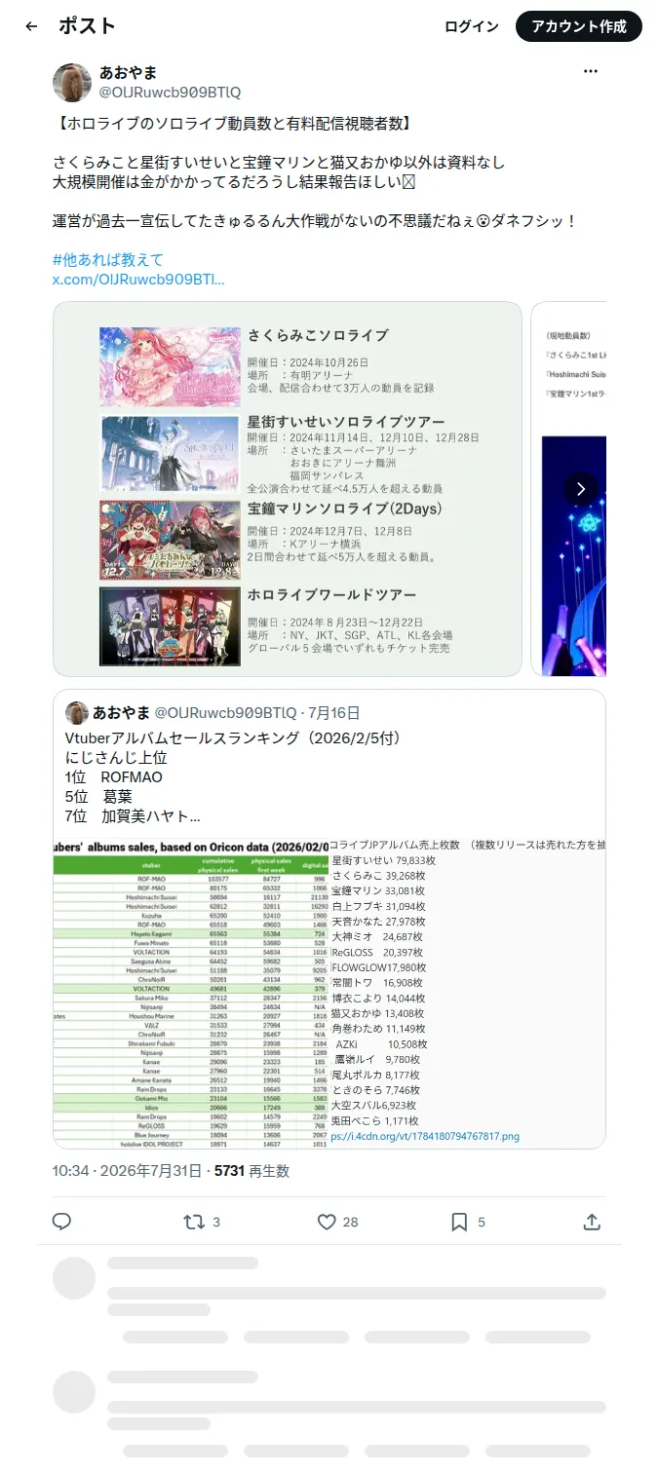Click the reply speech bubble icon
Screen dimensions: 658x1473
[x=61, y=1222]
